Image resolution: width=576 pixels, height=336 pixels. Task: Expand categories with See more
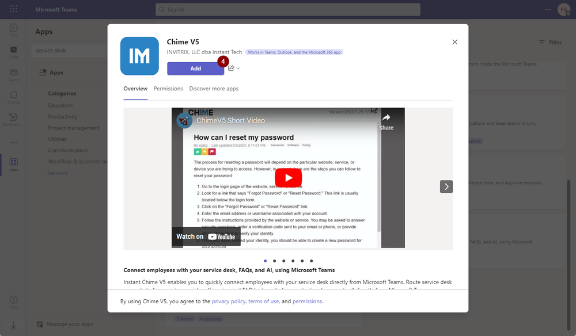(57, 173)
